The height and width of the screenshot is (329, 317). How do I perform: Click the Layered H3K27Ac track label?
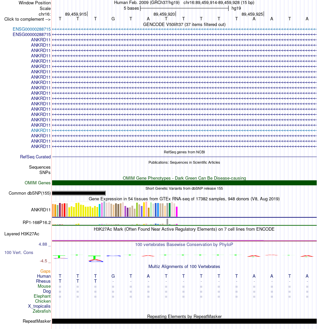pyautogui.click(x=22, y=234)
